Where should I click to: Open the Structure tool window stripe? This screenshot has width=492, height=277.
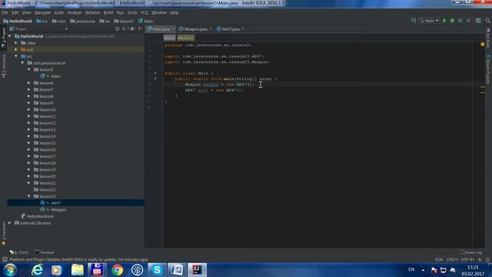(4, 66)
